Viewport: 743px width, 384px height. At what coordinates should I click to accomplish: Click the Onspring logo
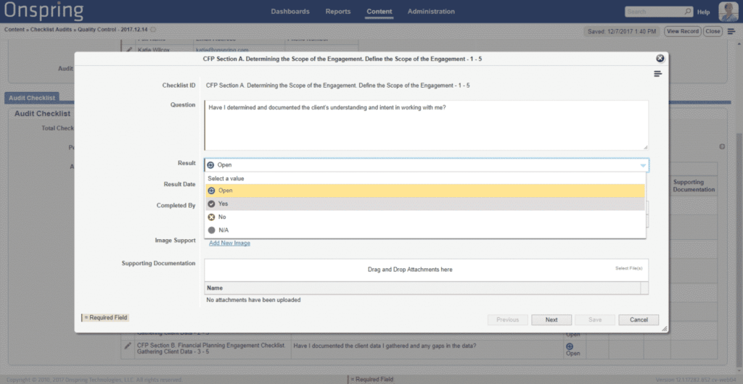(x=44, y=10)
